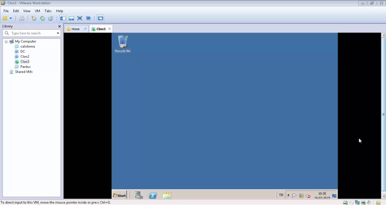Close the Home tab
Viewport: 386px width, 205px height.
pyautogui.click(x=85, y=29)
